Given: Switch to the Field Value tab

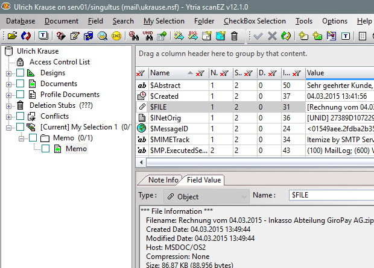Looking at the screenshot, I should point(204,180).
